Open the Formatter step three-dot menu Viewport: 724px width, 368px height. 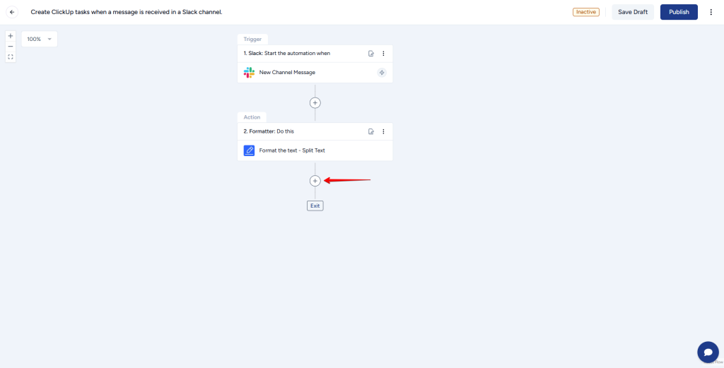click(384, 131)
